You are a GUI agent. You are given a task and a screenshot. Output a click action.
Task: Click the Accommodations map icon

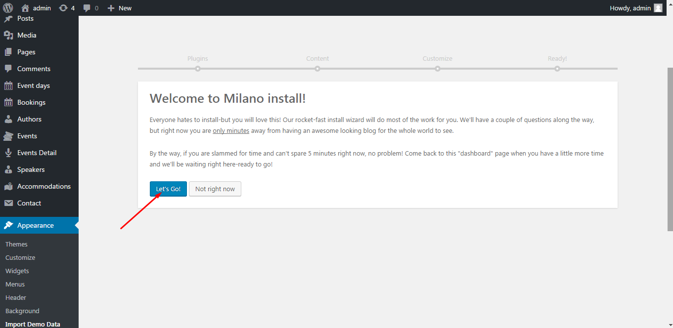click(8, 186)
